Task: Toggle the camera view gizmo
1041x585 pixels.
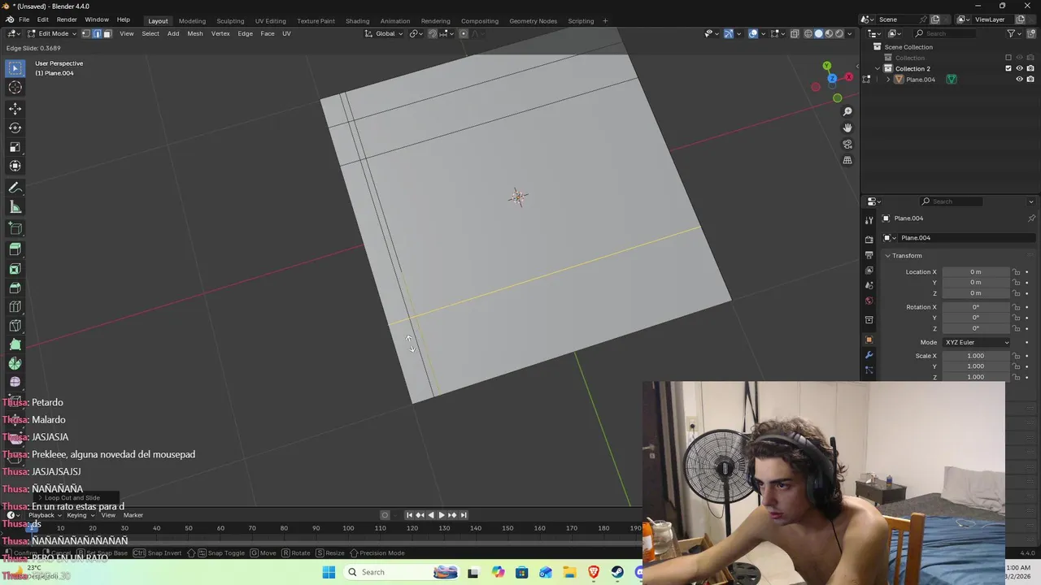Action: click(x=847, y=145)
